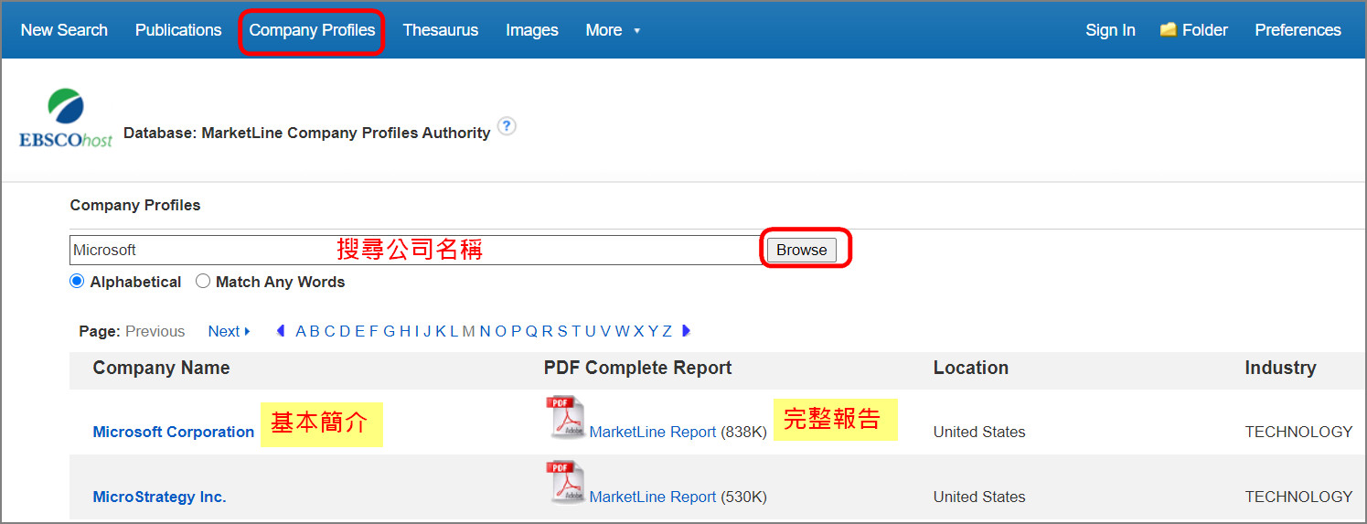The width and height of the screenshot is (1367, 524).
Task: Jump to letter K in the index
Action: coord(441,331)
